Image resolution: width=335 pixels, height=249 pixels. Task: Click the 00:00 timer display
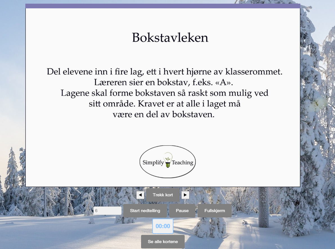tap(163, 226)
